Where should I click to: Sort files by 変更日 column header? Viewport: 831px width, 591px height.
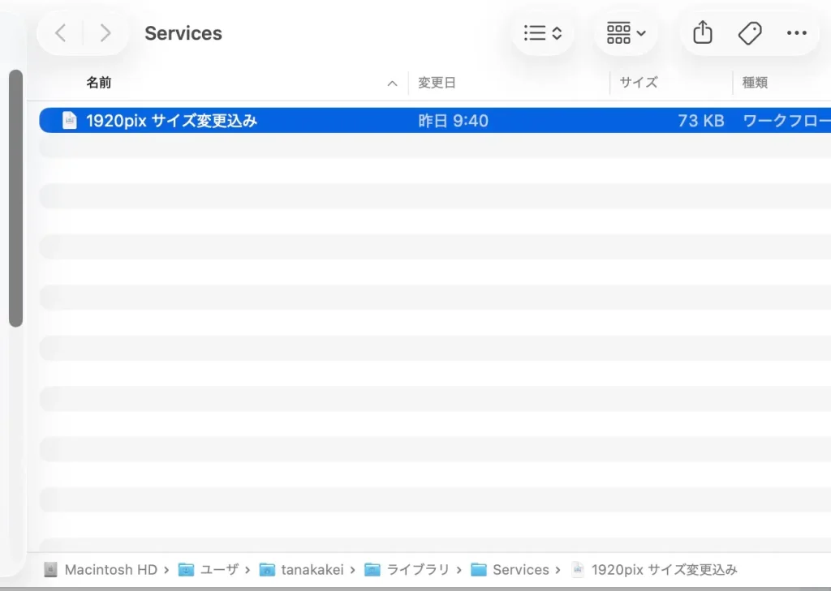point(437,83)
